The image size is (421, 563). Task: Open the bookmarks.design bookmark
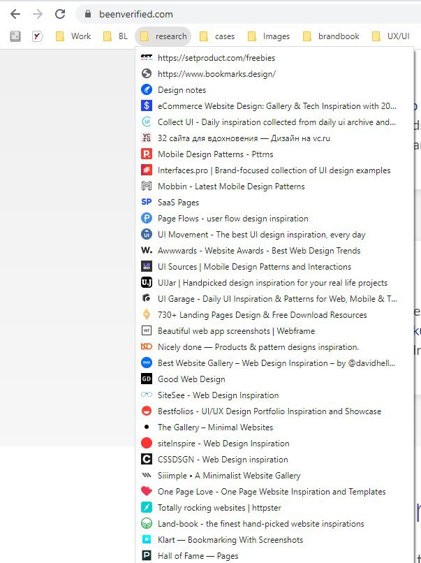pyautogui.click(x=274, y=74)
